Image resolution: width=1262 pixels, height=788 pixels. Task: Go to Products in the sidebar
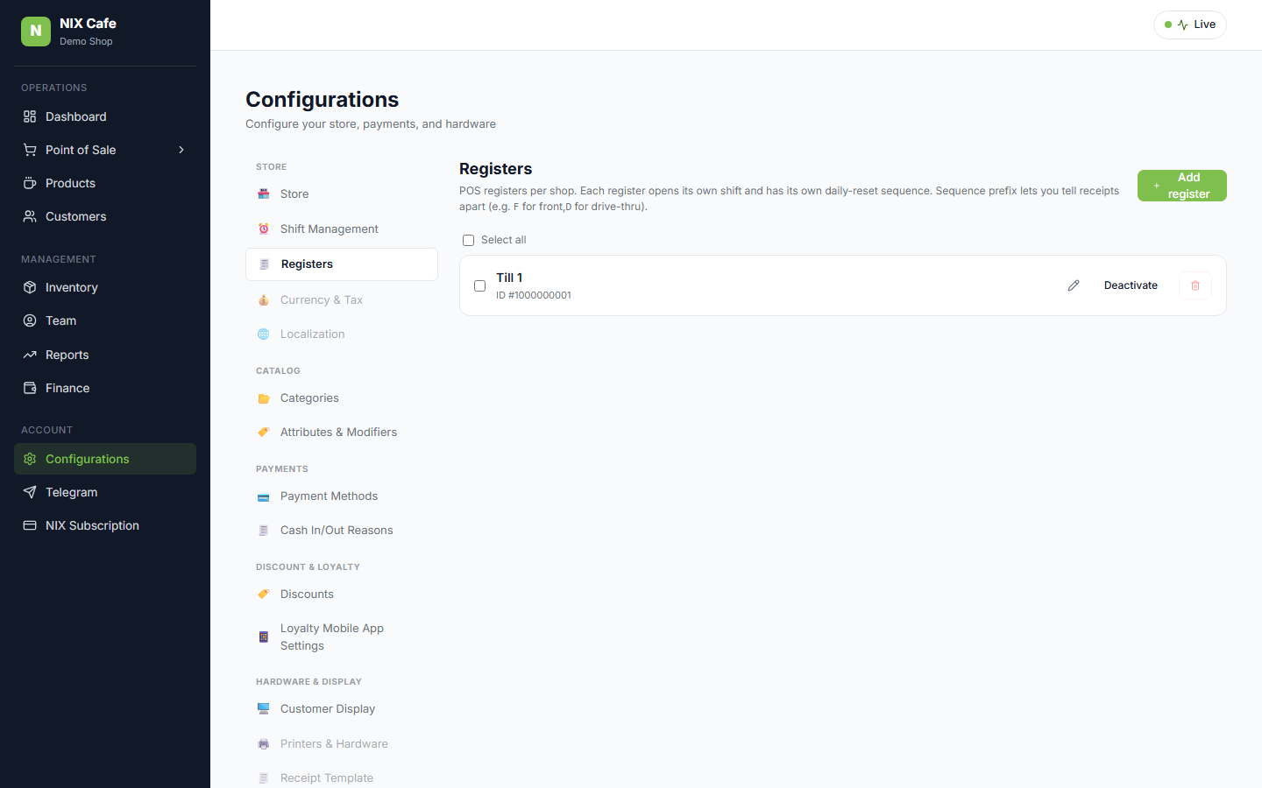[105, 183]
